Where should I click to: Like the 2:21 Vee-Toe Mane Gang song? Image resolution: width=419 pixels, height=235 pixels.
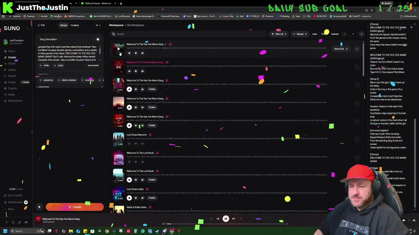[x=129, y=107]
